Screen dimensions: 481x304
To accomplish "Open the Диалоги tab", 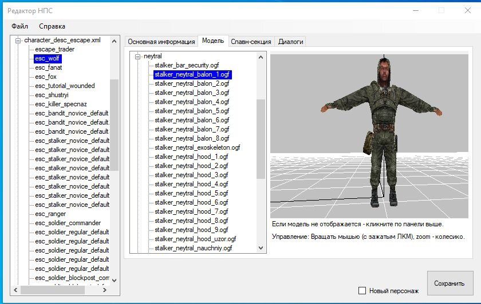I will tap(290, 41).
